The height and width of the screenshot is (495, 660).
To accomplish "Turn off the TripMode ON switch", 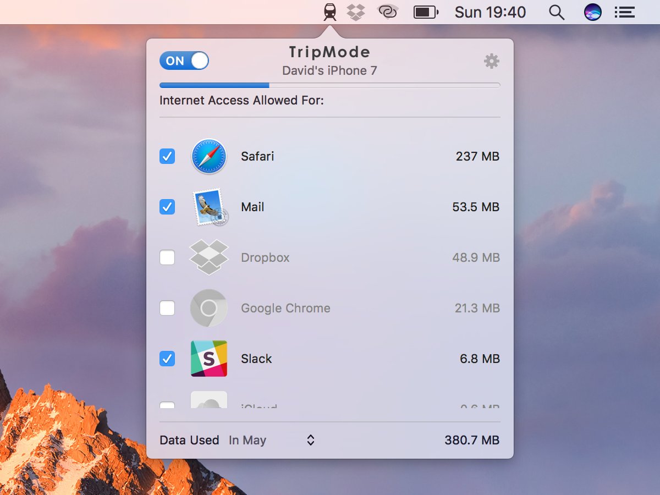I will (x=184, y=61).
